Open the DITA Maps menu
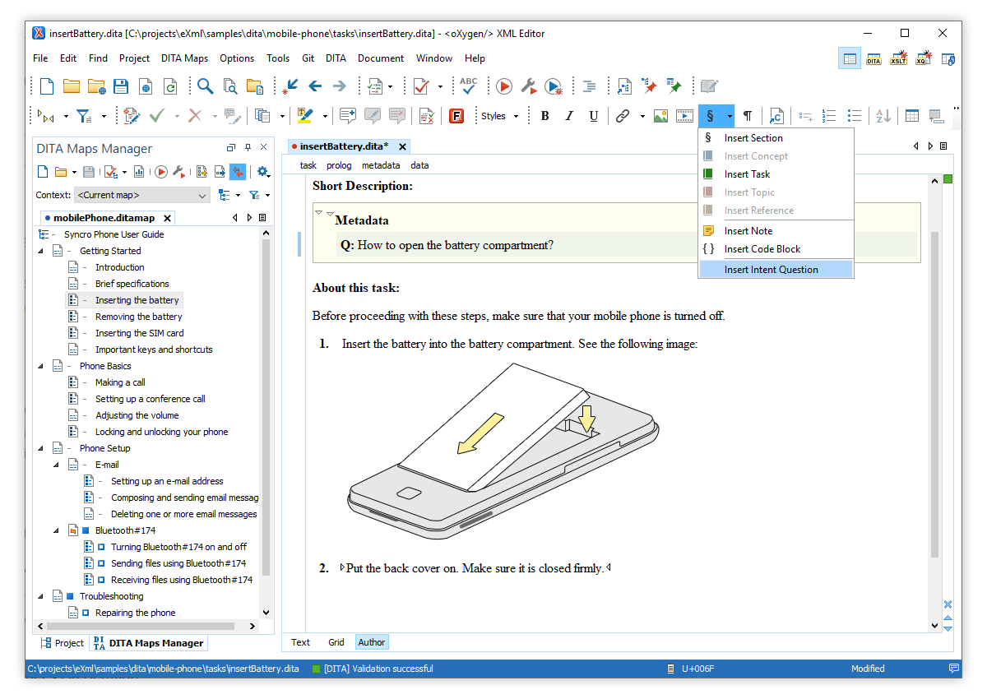Screen dimensions: 987x699 (x=185, y=58)
